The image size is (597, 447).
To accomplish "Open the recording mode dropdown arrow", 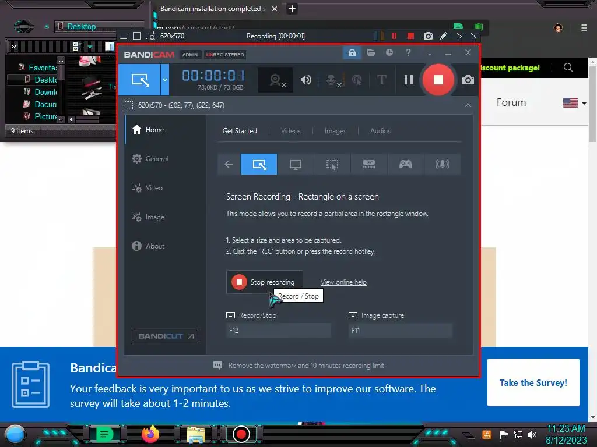I will pos(165,80).
